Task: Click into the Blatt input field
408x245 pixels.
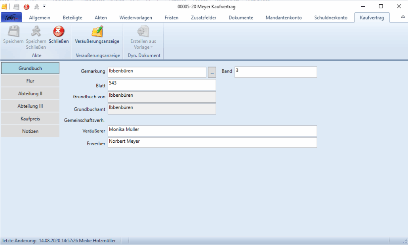Action: [162, 84]
